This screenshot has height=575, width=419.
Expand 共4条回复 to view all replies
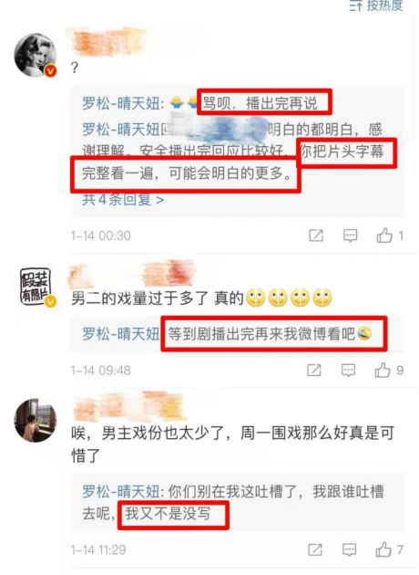point(123,200)
